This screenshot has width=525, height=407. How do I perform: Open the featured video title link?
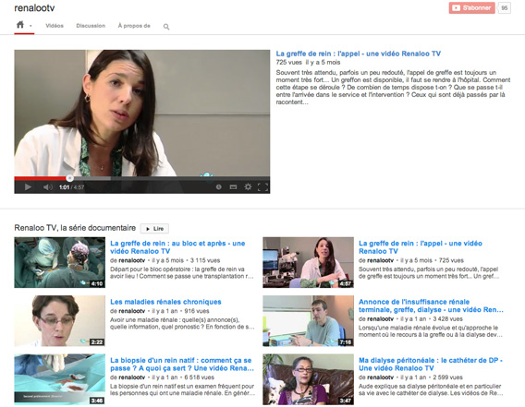[358, 54]
